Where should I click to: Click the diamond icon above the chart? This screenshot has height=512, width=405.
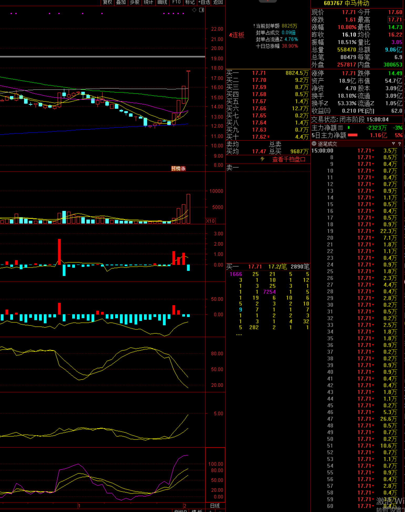(194, 10)
